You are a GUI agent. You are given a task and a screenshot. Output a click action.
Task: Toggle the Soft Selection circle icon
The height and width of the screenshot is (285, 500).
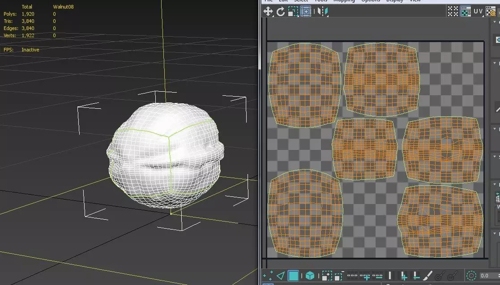click(471, 276)
